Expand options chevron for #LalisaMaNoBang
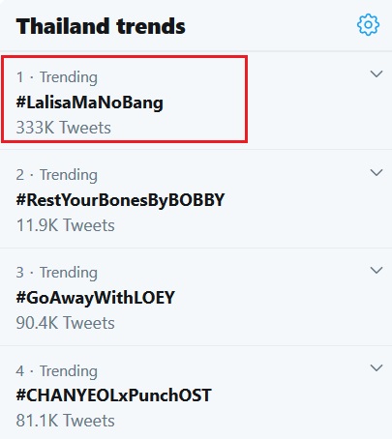This screenshot has width=392, height=439. point(377,74)
